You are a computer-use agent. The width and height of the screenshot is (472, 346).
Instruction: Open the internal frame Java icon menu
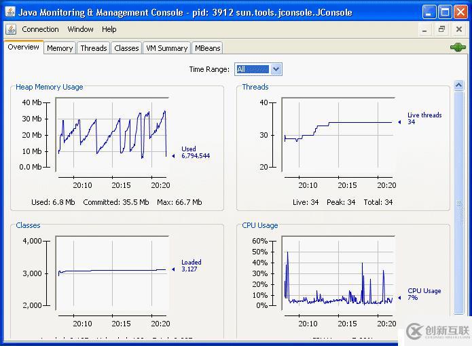point(11,29)
